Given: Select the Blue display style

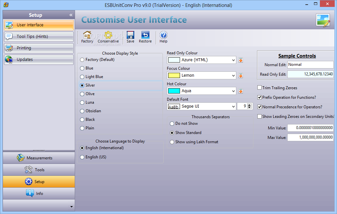Looking at the screenshot, I should click(x=82, y=68).
